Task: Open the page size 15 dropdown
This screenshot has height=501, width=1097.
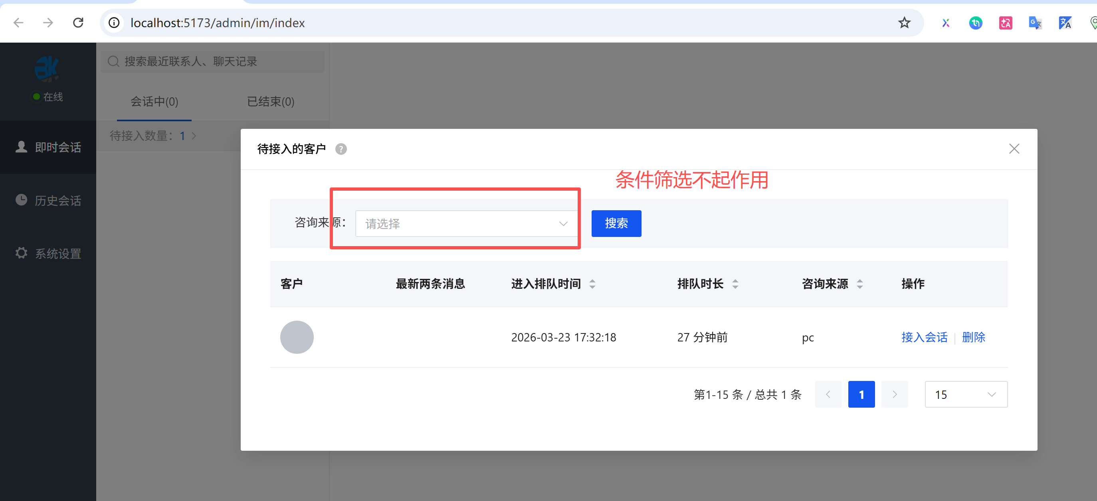Action: coord(965,394)
